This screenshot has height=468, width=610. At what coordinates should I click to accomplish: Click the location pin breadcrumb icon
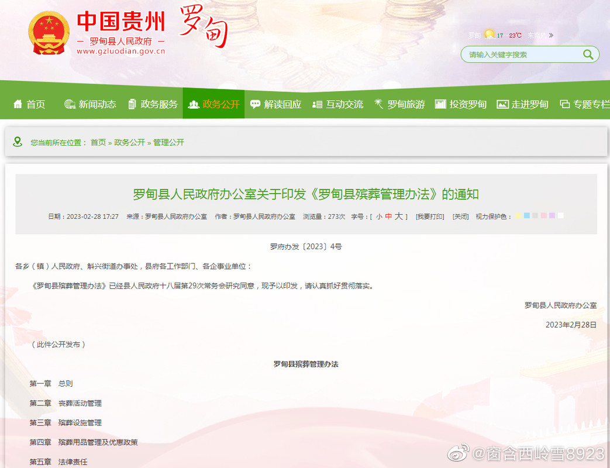(18, 142)
